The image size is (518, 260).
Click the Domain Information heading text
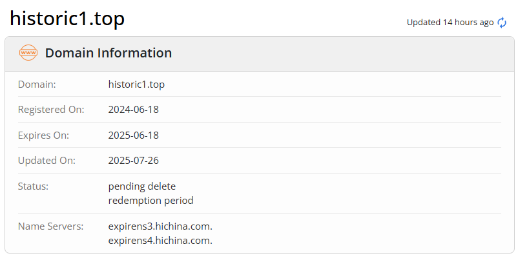point(109,53)
